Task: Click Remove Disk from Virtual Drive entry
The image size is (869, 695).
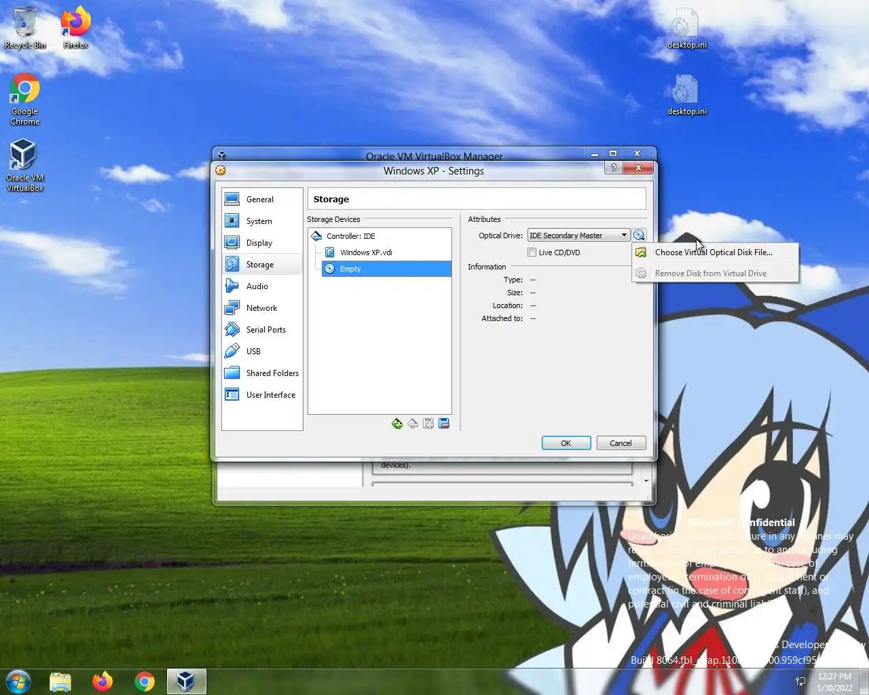Action: (x=715, y=274)
